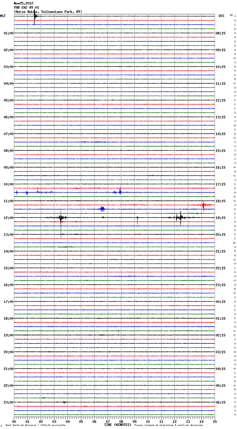Click the "14:15" UTC time label
Screen dimensions: 237x429
pyautogui.click(x=221, y=134)
